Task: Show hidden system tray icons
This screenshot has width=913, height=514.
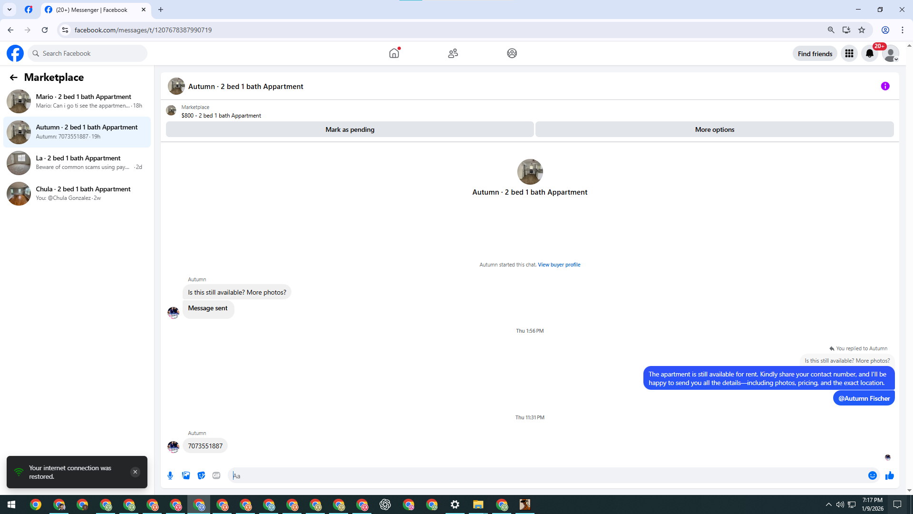Action: point(828,504)
